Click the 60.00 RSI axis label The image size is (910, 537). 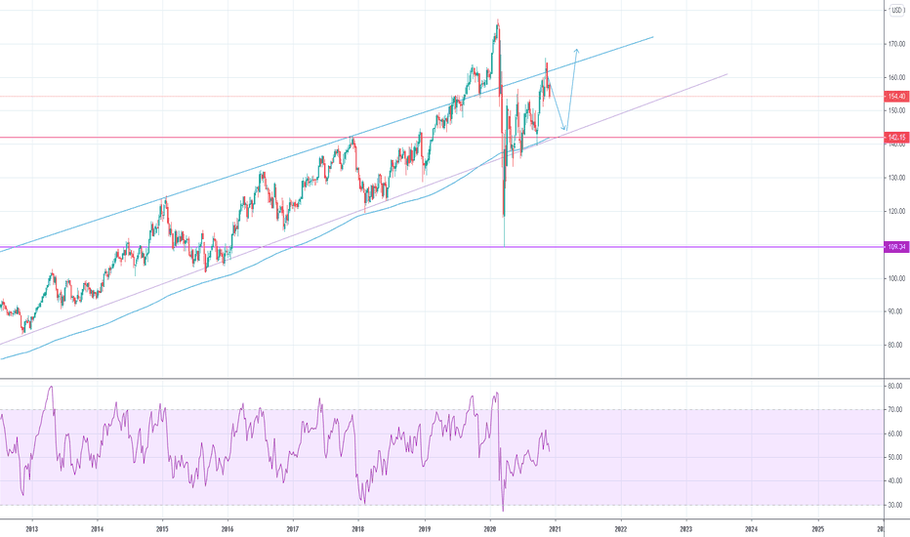click(895, 434)
